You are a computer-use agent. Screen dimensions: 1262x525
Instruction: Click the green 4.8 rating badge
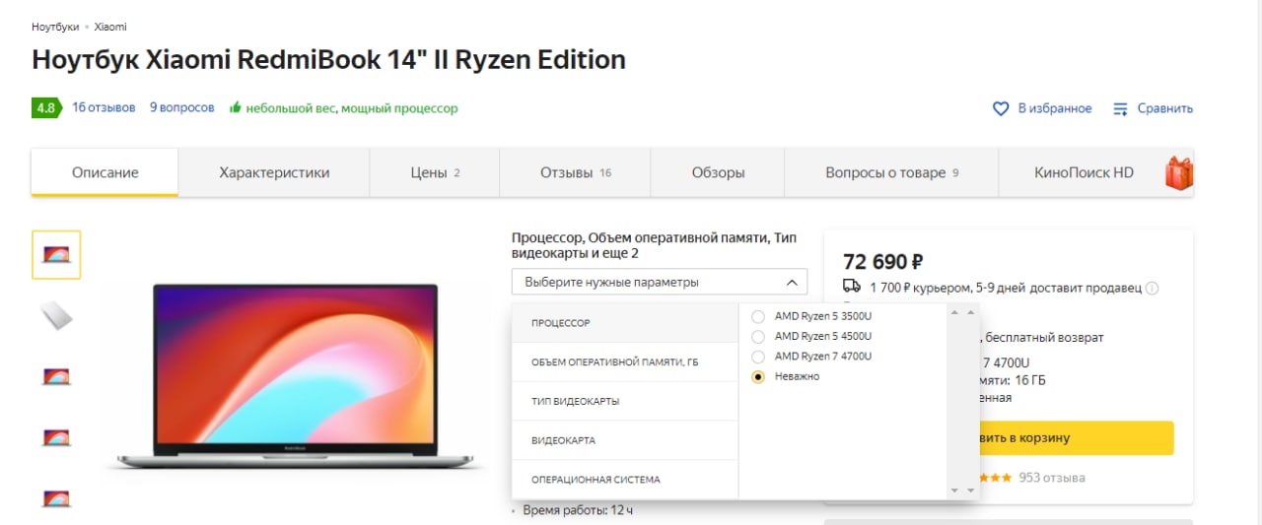click(x=46, y=108)
